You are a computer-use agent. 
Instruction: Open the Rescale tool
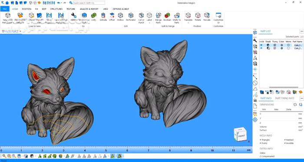(207, 17)
